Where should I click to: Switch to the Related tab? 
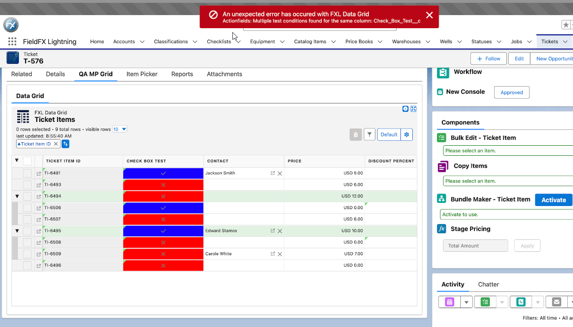pos(22,74)
